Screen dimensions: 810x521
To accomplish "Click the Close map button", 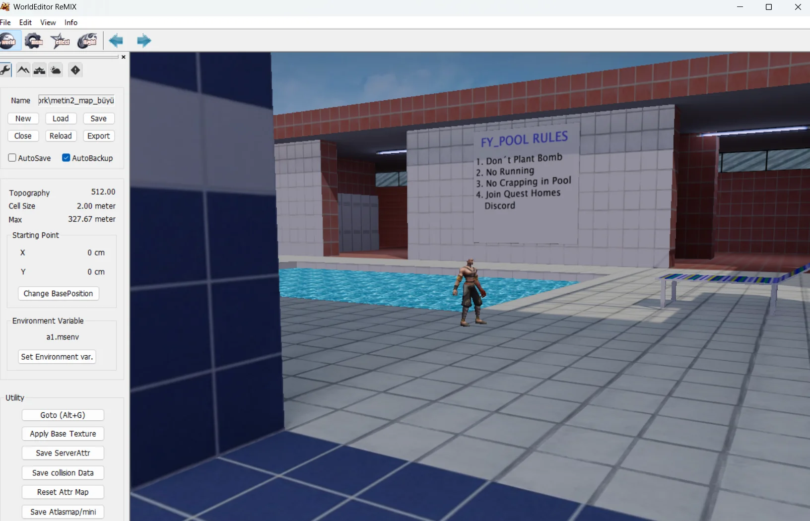I will click(x=23, y=136).
